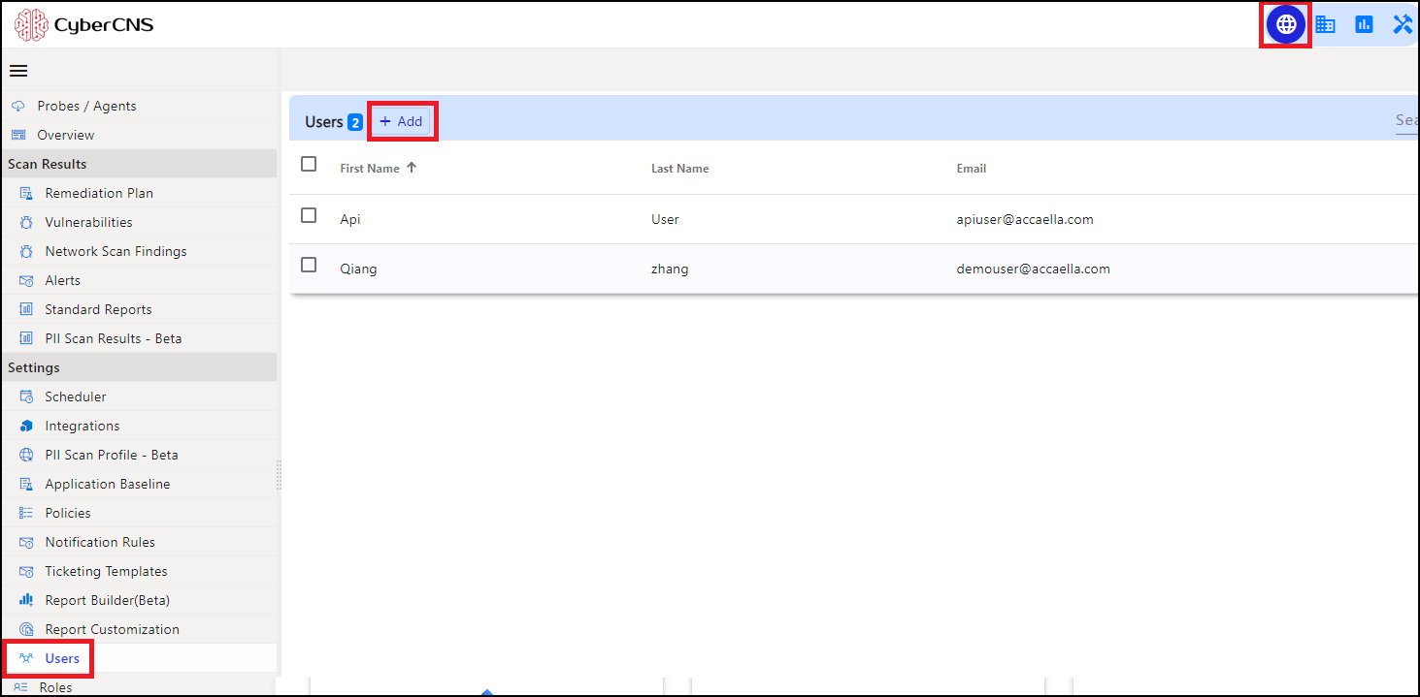Screen dimensions: 1420x697
Task: Click the tools icon in top bar
Action: tap(1403, 24)
